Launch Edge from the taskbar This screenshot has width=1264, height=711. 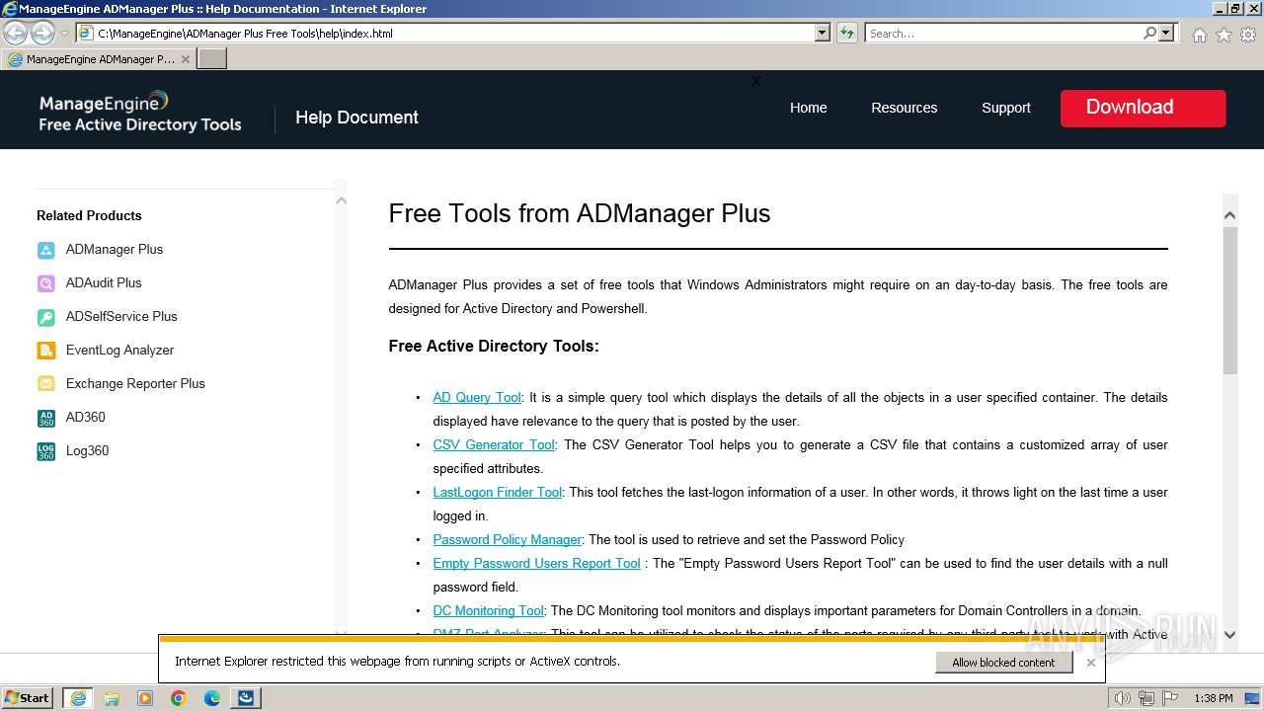click(x=212, y=698)
